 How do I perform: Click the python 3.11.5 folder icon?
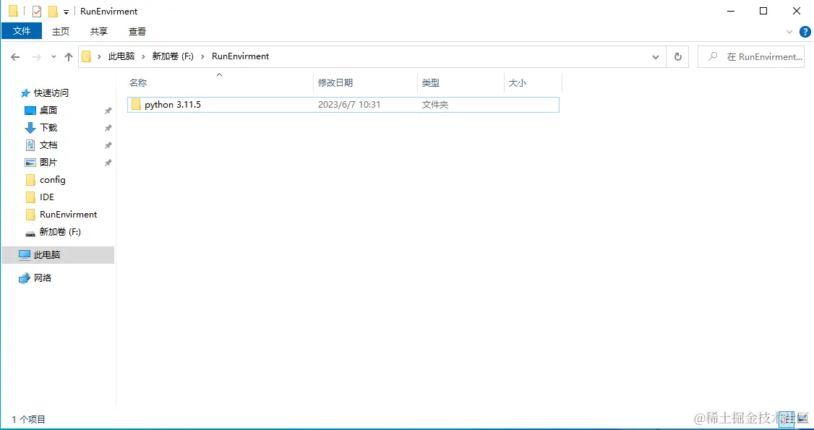[136, 104]
